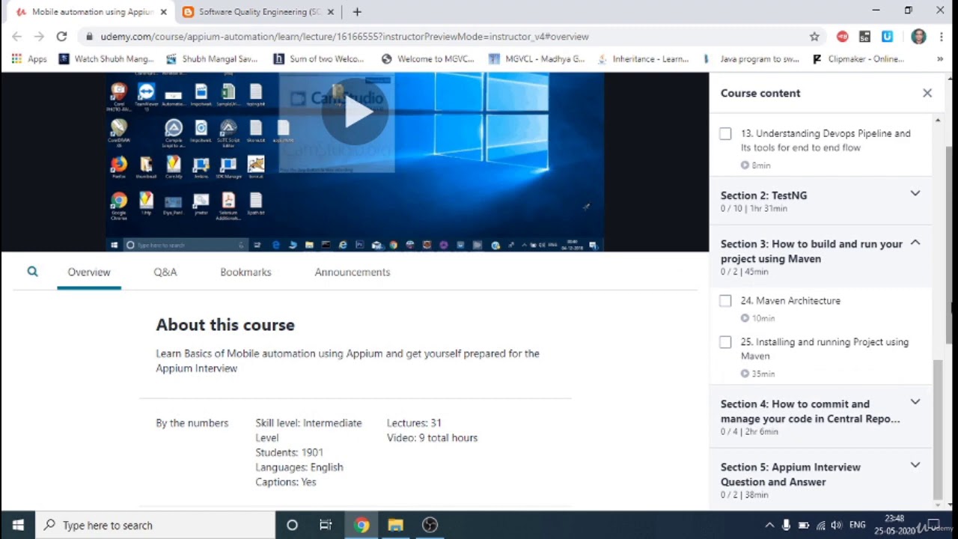Switch to Chrome in the taskbar

point(361,525)
